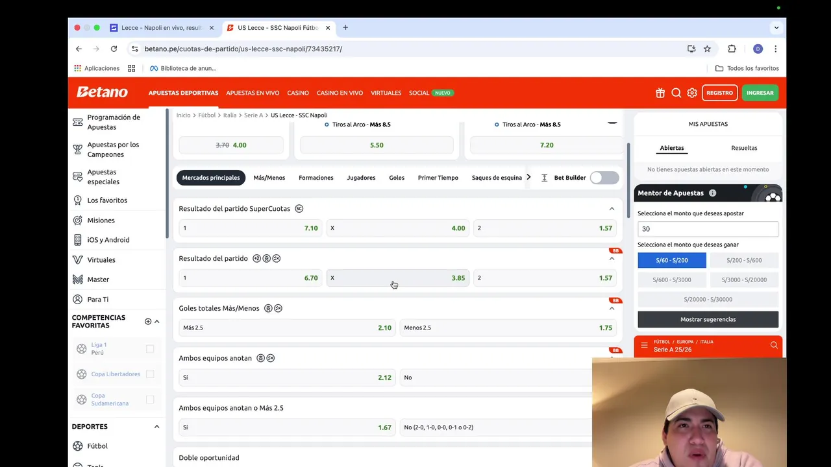Open the Primer Tiempo tab
Viewport: 831px width, 467px height.
point(438,178)
